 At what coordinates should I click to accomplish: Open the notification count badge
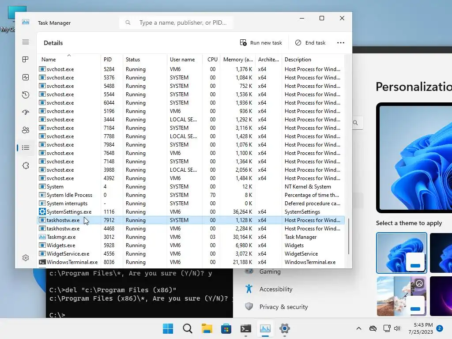(x=440, y=328)
